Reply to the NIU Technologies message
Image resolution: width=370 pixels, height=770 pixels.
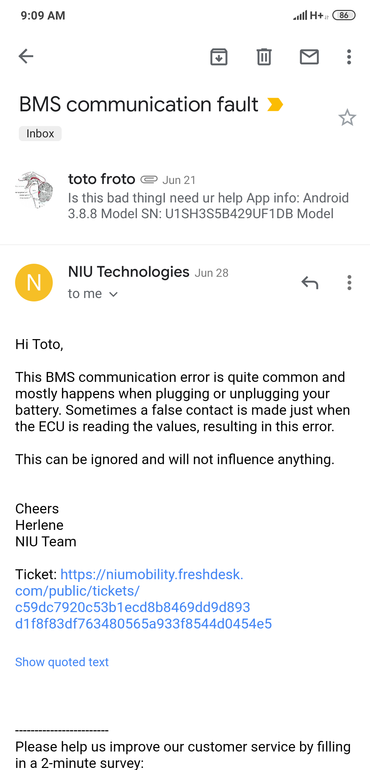(310, 283)
